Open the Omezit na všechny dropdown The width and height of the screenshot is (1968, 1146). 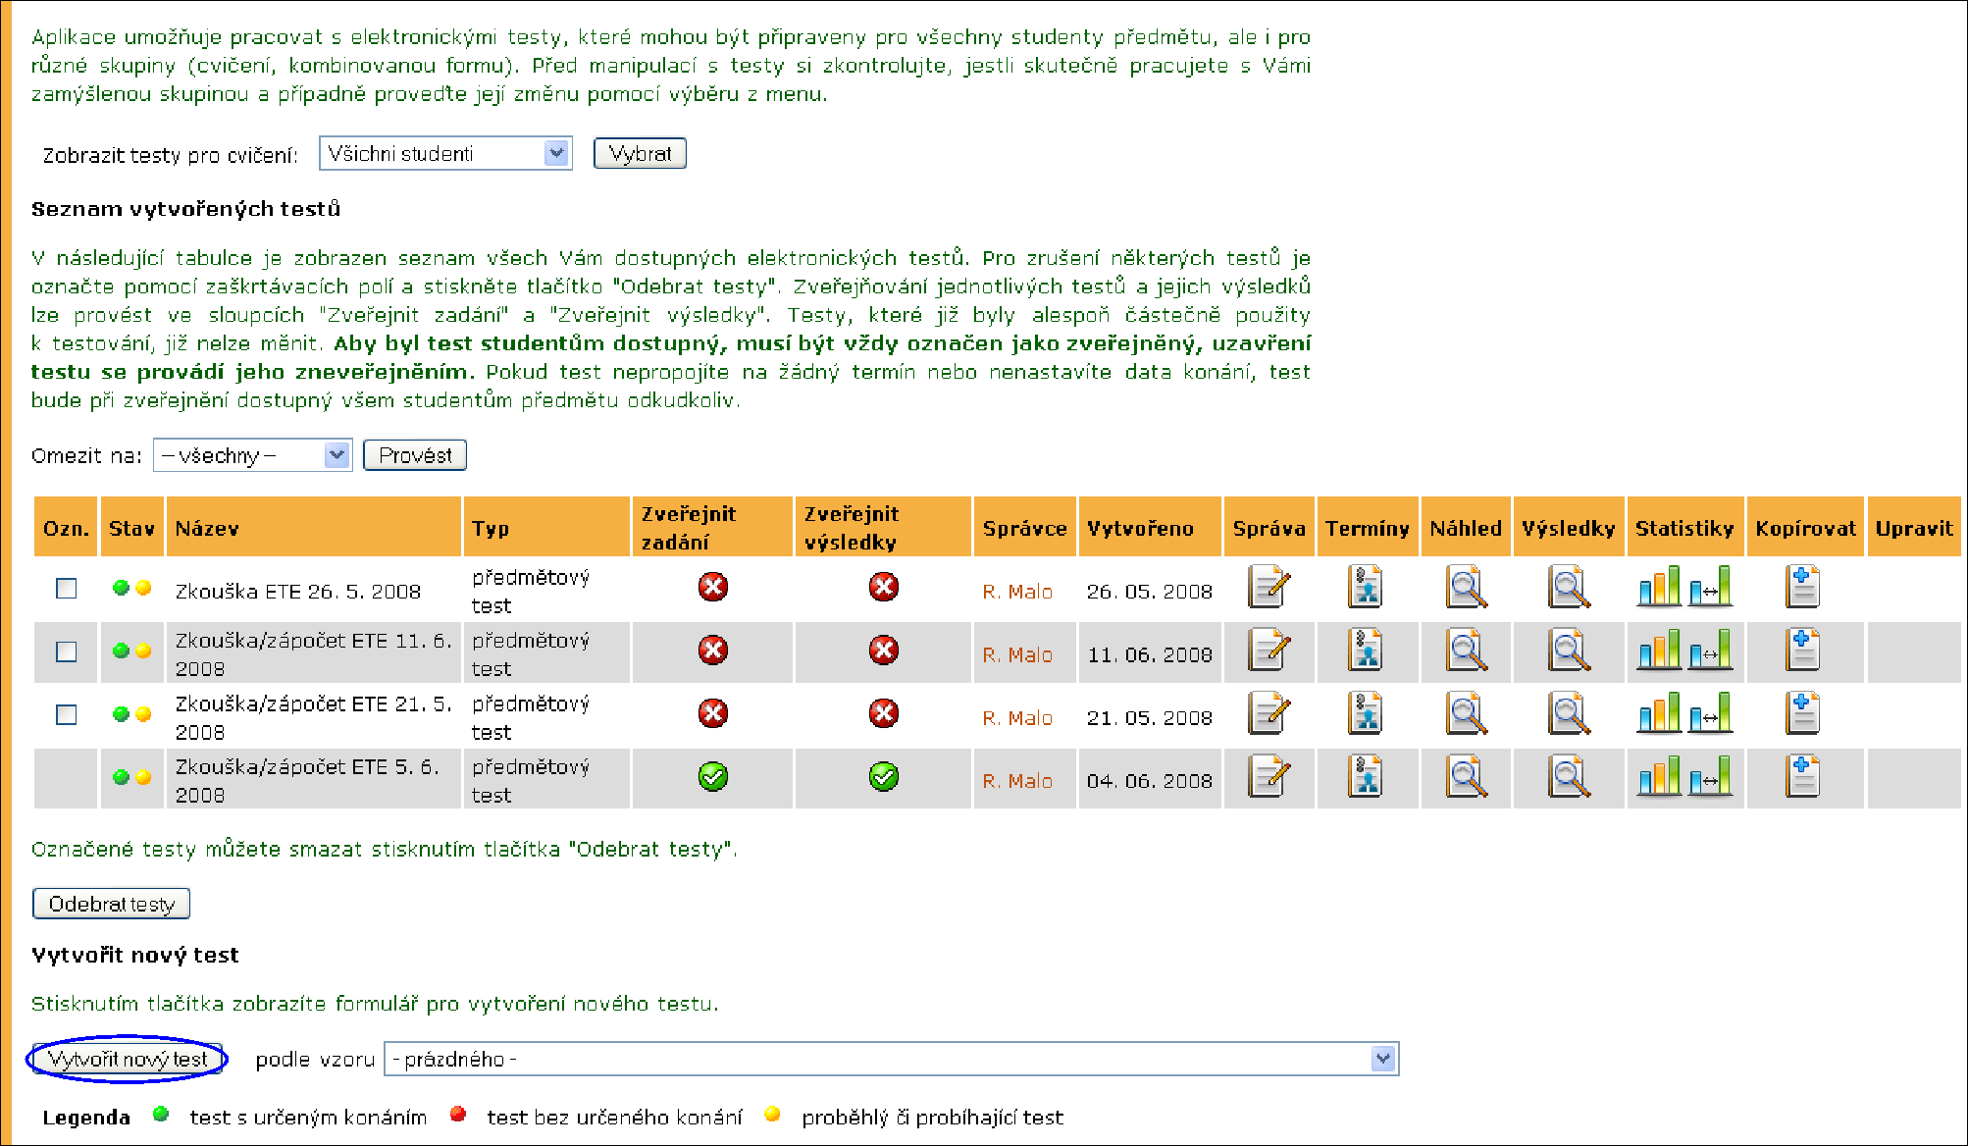click(x=252, y=455)
